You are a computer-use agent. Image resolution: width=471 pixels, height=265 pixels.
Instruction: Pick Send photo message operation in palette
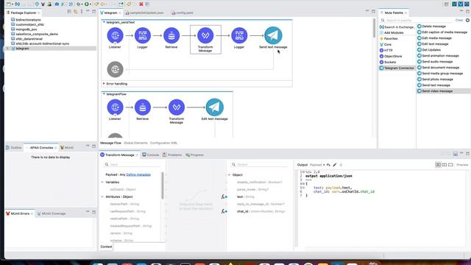pyautogui.click(x=437, y=79)
